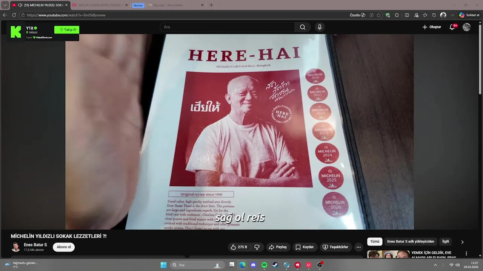Open the Wi-Fi network icon in system tray
The width and height of the screenshot is (483, 271).
pyautogui.click(x=451, y=265)
